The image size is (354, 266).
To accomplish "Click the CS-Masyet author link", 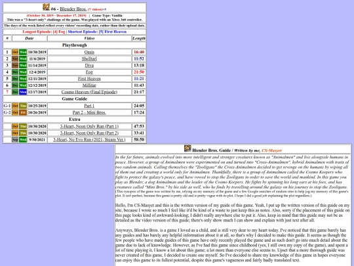I will click(271, 150).
